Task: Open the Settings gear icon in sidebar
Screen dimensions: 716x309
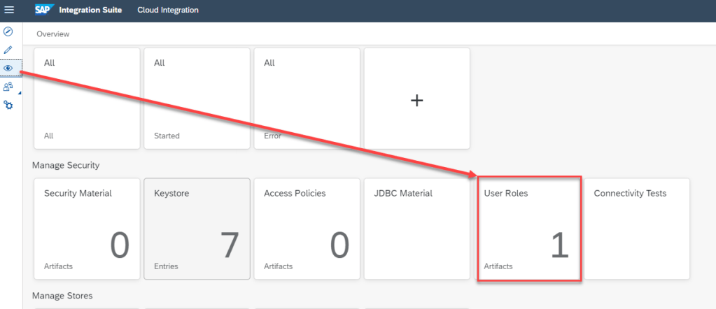Action: 8,105
